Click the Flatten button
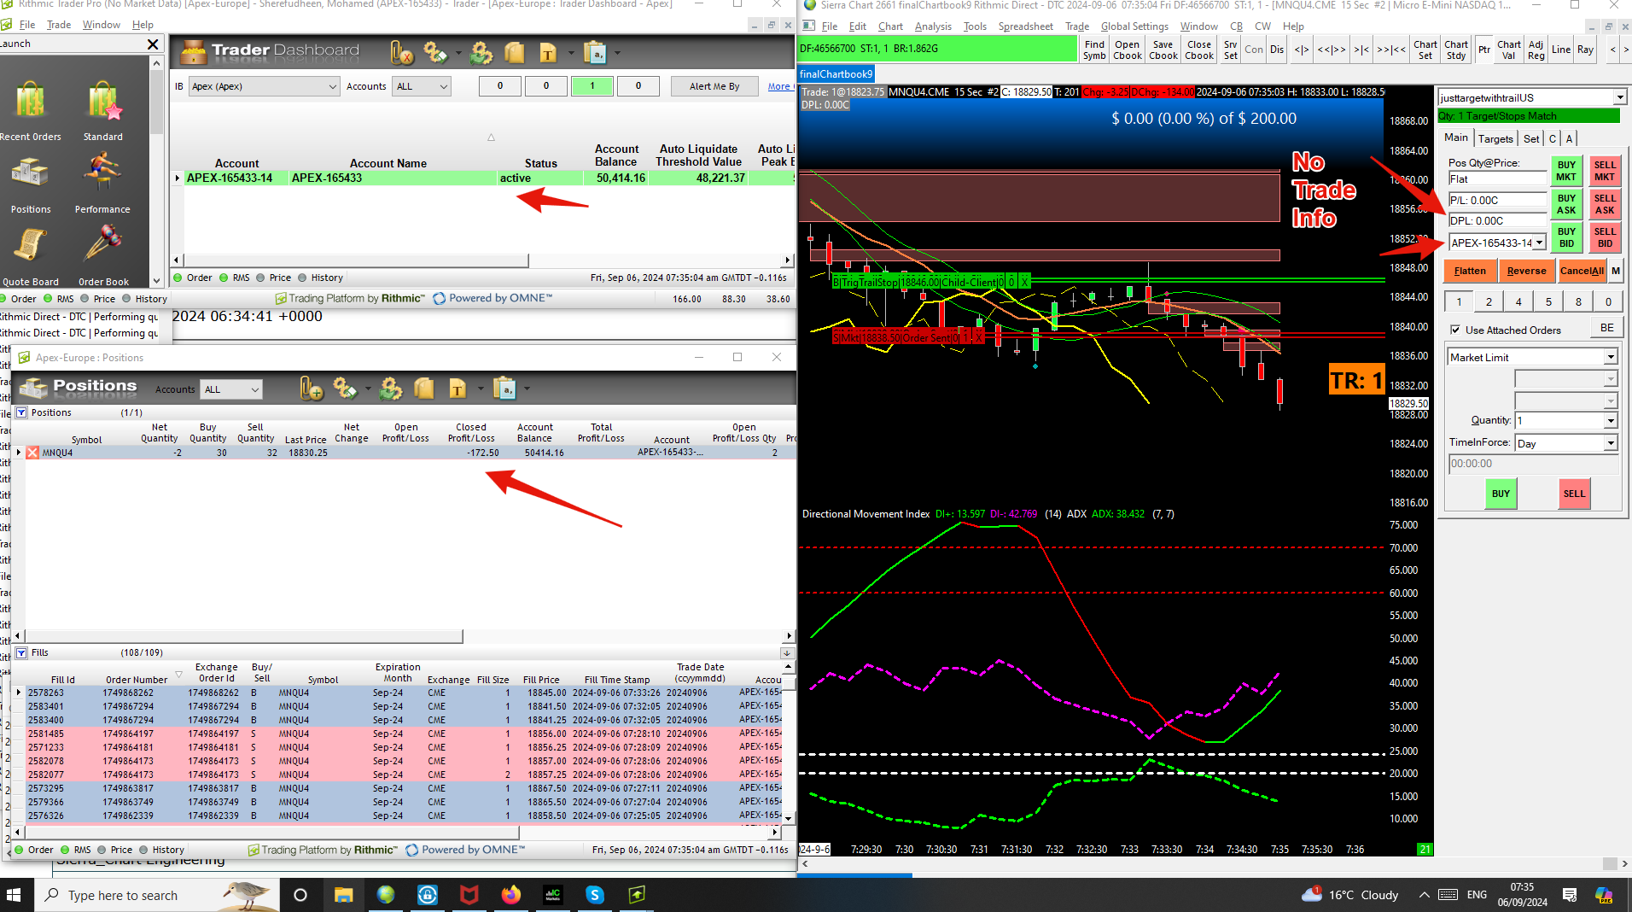The width and height of the screenshot is (1632, 912). point(1470,271)
